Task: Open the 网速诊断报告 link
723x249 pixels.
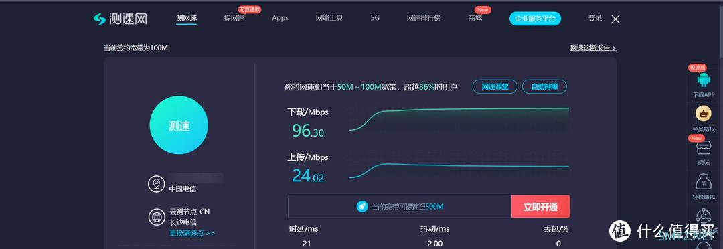Action: (593, 48)
